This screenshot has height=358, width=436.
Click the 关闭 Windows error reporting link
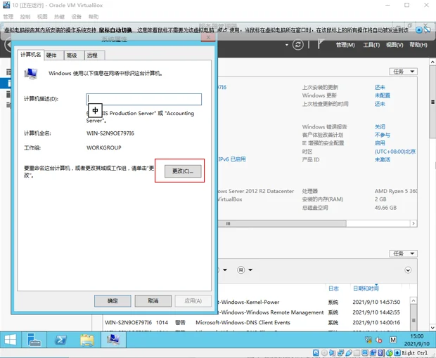[380, 127]
